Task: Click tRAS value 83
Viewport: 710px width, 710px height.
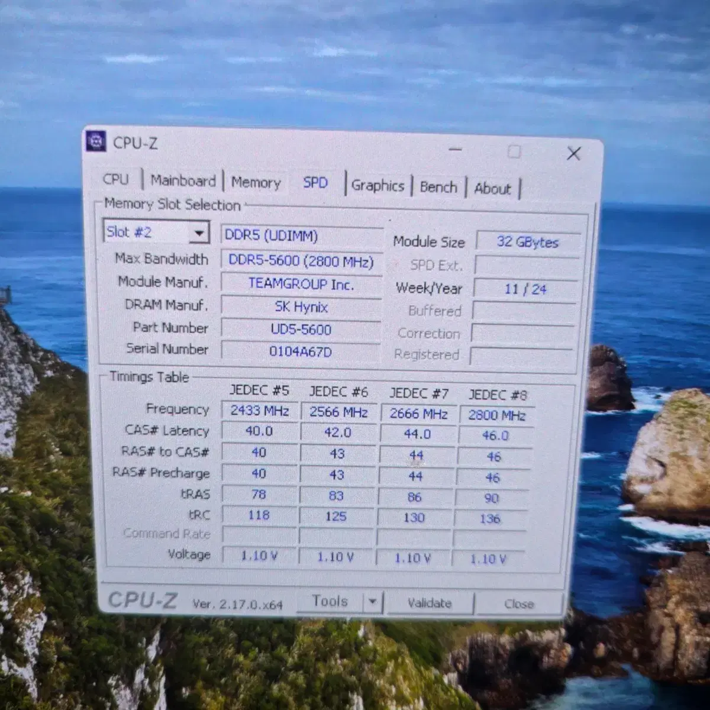Action: click(336, 496)
